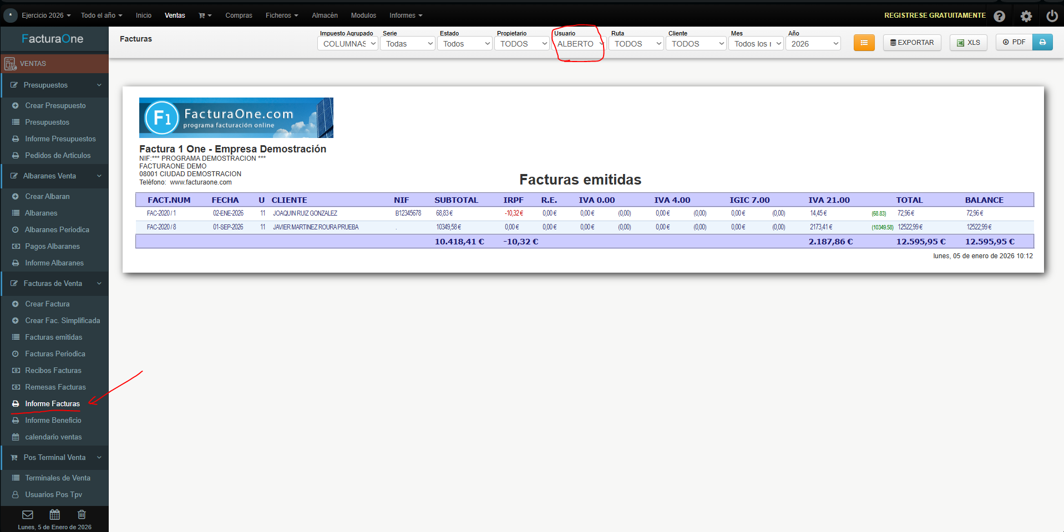Click the money icon beside Pagos Albaranes
Screen dimensions: 1064x532
pos(16,246)
